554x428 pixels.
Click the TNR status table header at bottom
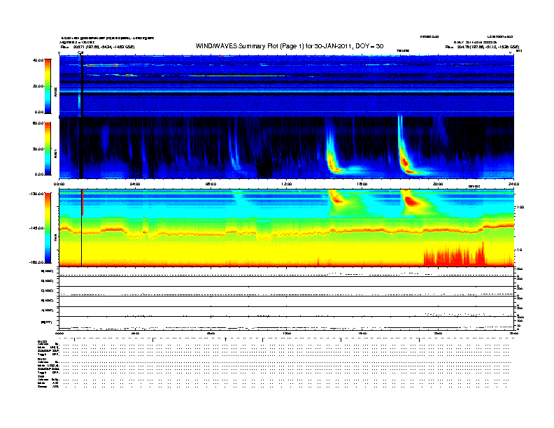click(41, 377)
